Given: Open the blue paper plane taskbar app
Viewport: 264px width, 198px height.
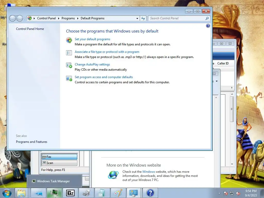Looking at the screenshot, I should pos(38,193).
